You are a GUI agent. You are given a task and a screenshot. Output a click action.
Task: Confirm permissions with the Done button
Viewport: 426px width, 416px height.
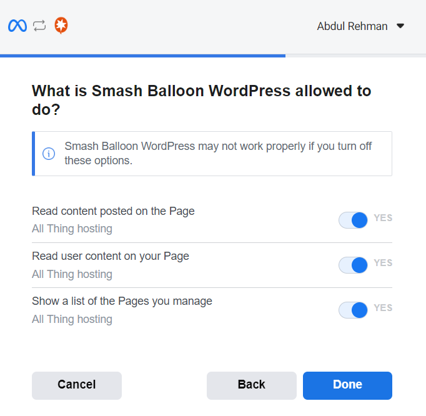(347, 385)
